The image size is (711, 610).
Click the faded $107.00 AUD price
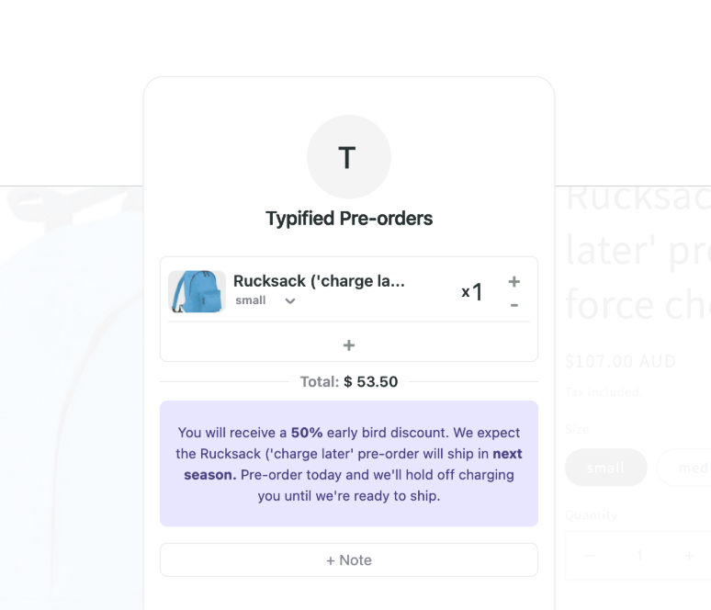point(621,361)
